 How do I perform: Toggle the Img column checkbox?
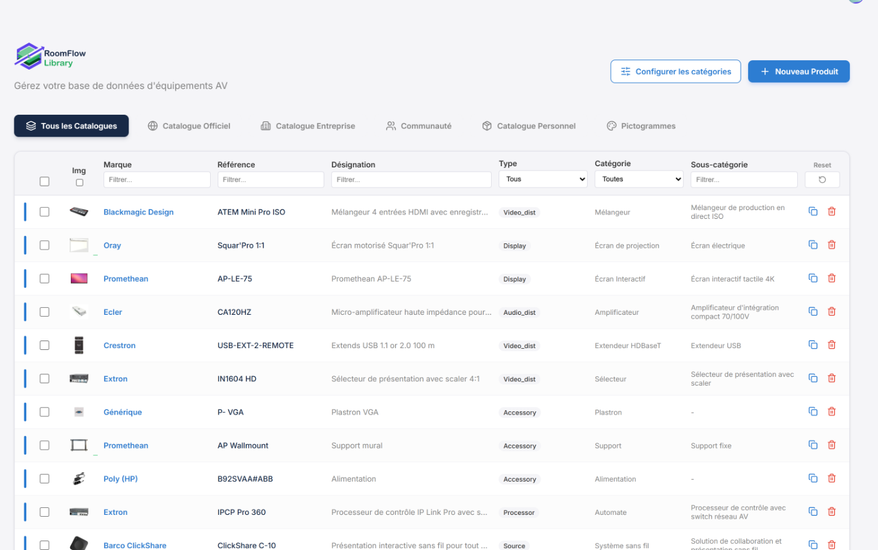pos(80,182)
